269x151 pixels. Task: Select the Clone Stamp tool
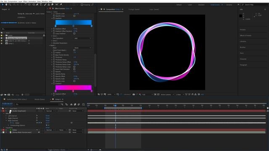(49, 5)
